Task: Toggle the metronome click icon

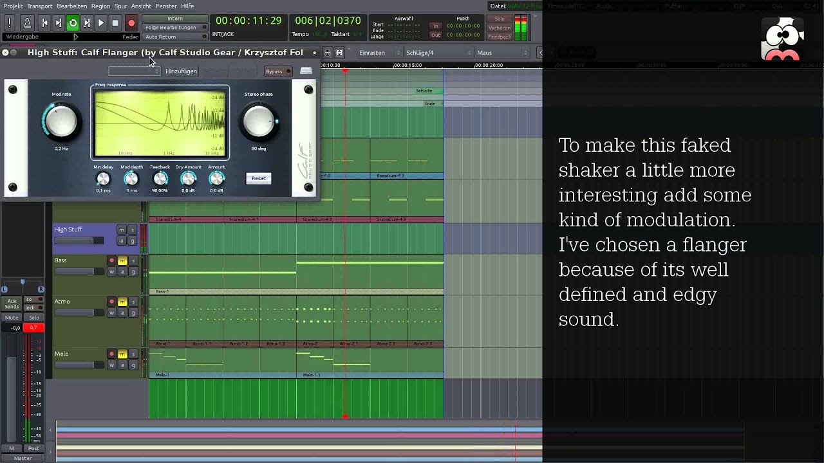Action: (27, 23)
